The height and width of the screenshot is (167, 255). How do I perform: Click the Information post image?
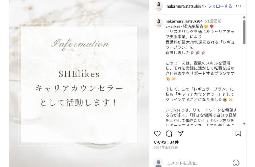[79, 83]
